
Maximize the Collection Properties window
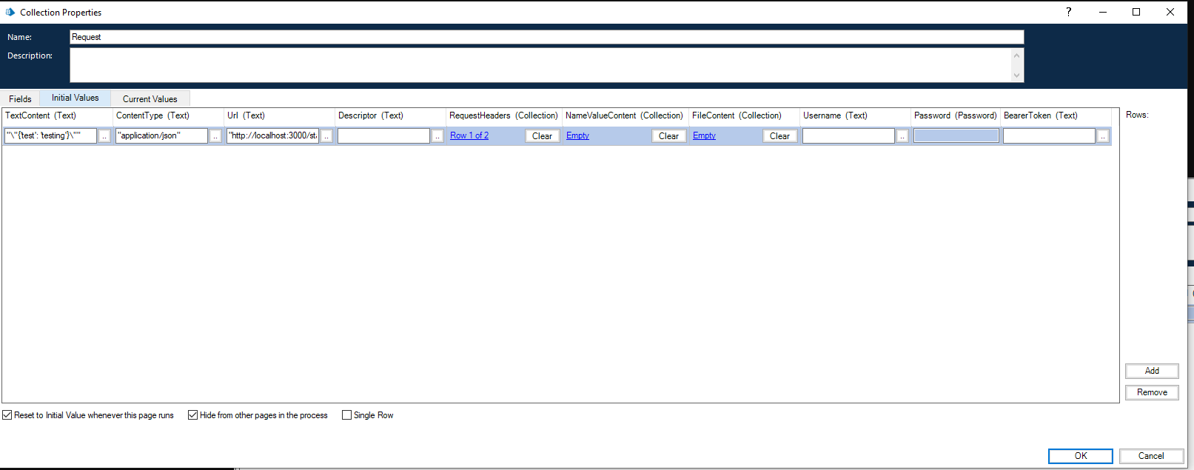pos(1136,12)
